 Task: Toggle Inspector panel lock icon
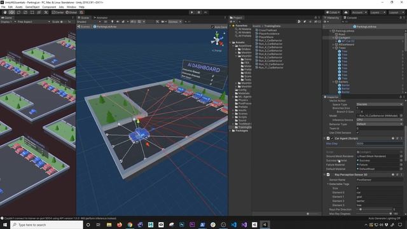pyautogui.click(x=401, y=97)
